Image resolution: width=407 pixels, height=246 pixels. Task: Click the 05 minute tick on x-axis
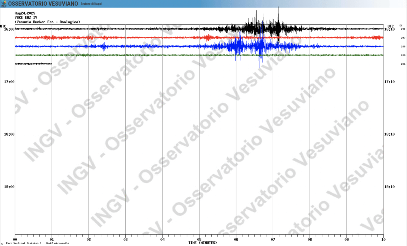coord(199,240)
